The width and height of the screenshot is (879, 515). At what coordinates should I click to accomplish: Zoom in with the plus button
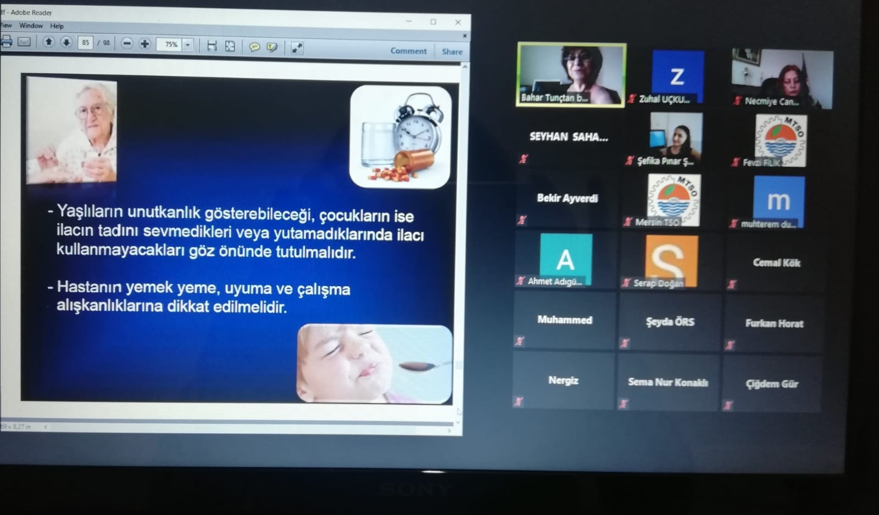tap(144, 43)
